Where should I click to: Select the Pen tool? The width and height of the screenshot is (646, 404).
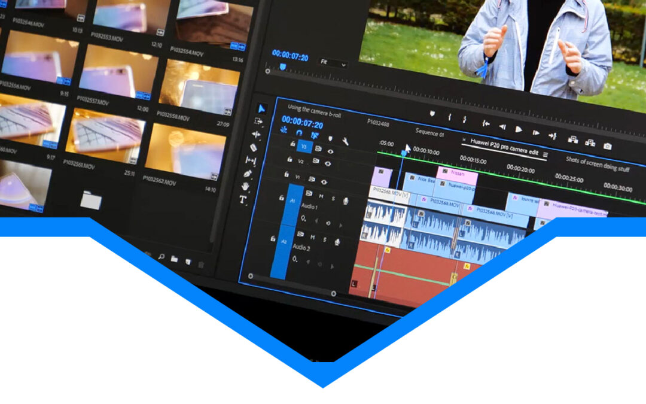point(248,174)
